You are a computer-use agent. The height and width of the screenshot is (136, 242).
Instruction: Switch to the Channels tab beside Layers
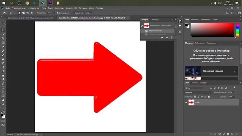[194, 83]
